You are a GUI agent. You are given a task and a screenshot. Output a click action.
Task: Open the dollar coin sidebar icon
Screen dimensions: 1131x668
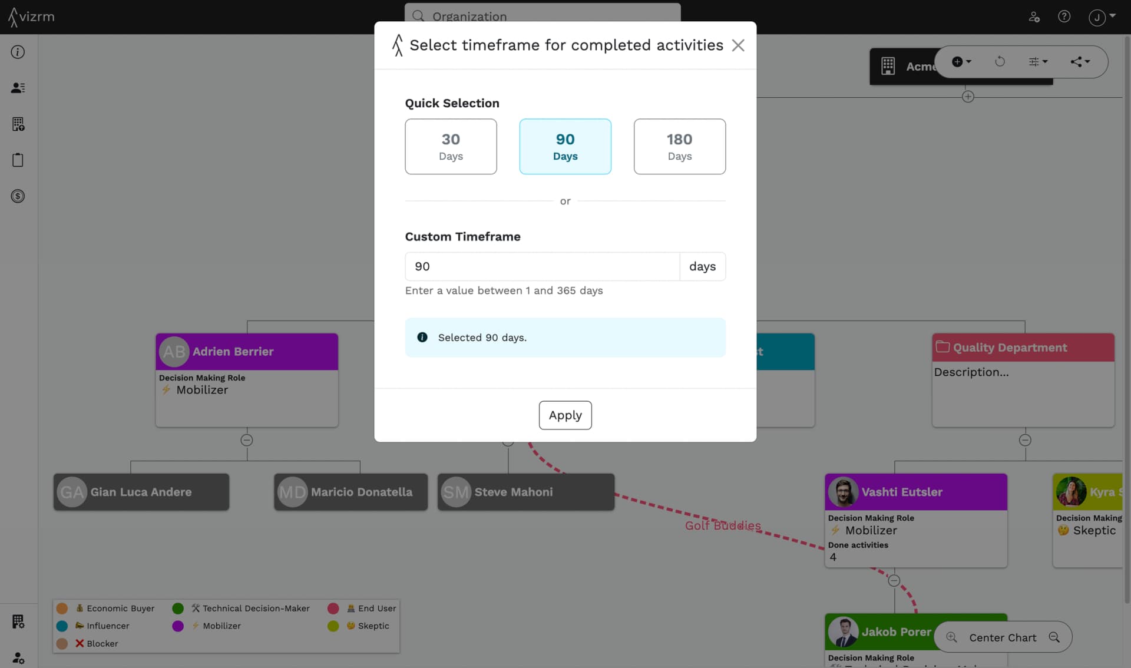pyautogui.click(x=18, y=196)
